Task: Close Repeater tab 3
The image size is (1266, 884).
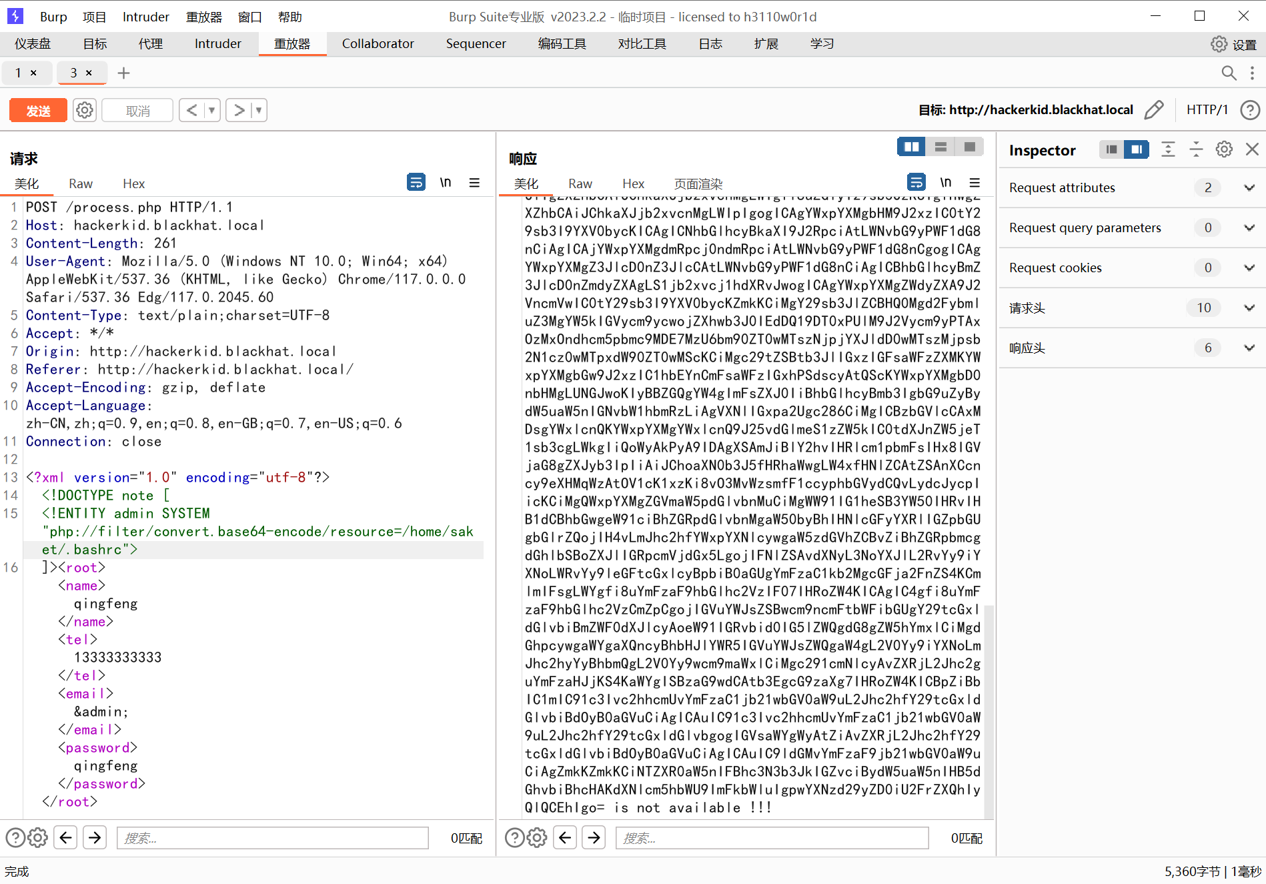Action: (x=89, y=73)
